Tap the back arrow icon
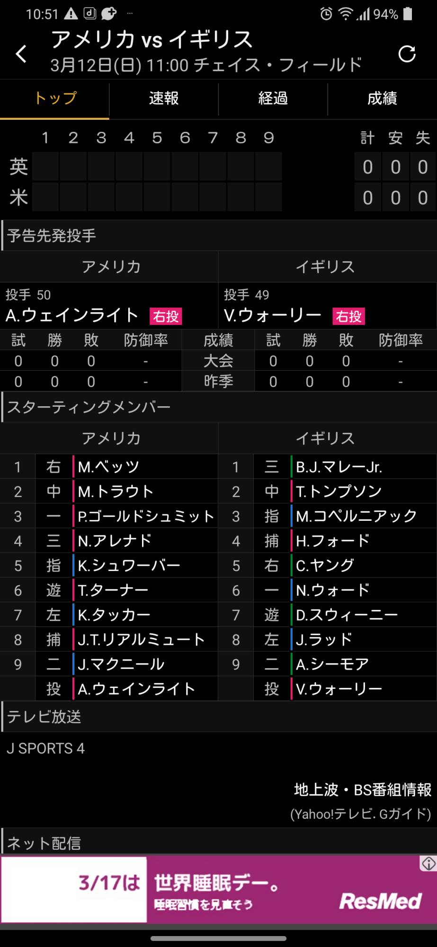The image size is (437, 947). (21, 54)
